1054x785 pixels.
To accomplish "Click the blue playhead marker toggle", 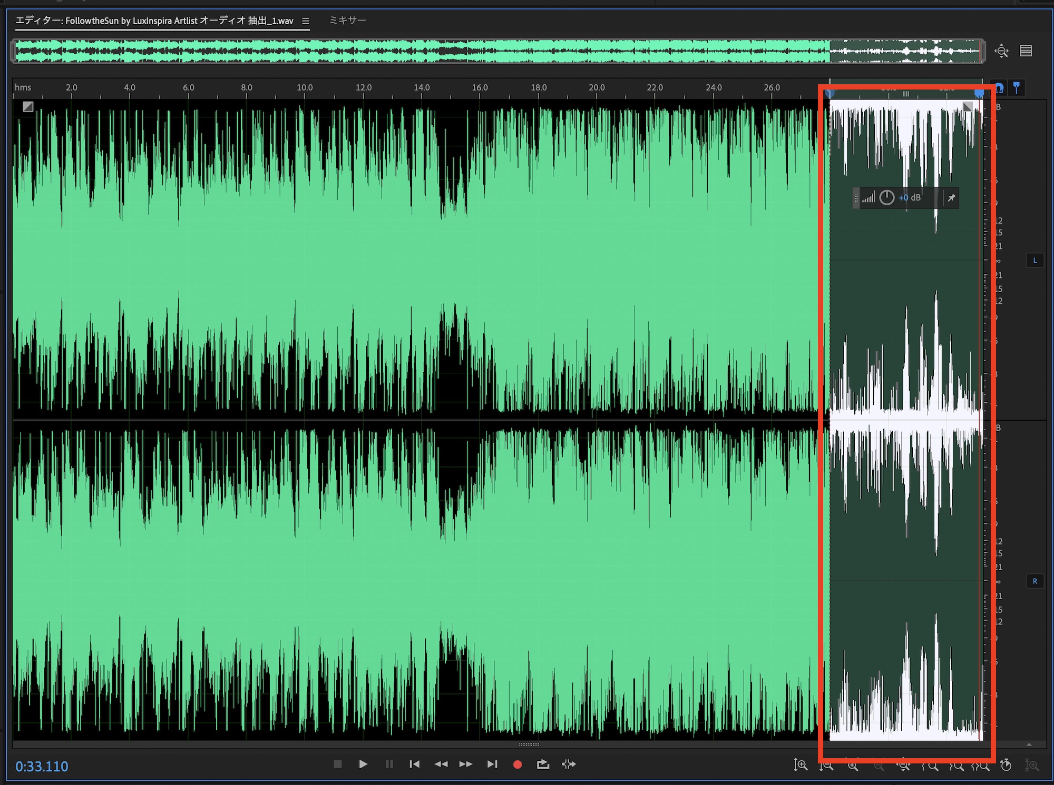I will (1017, 88).
